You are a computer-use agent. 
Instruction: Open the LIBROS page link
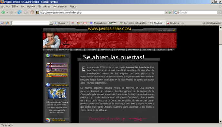click(x=78, y=50)
